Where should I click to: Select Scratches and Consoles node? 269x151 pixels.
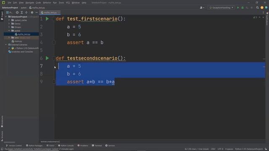pyautogui.click(x=21, y=52)
